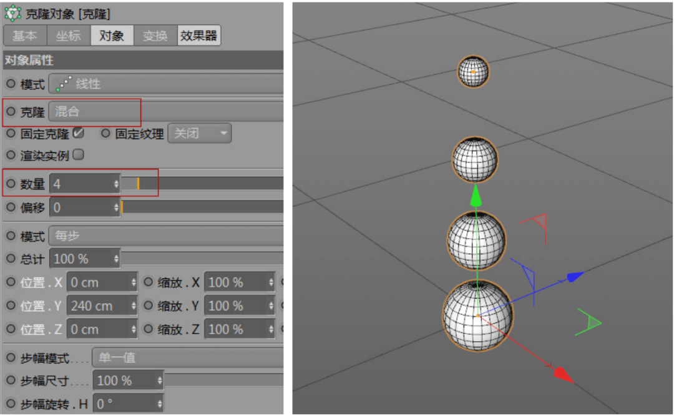Open the 模式 每步 dropdown
674x416 pixels.
click(167, 235)
